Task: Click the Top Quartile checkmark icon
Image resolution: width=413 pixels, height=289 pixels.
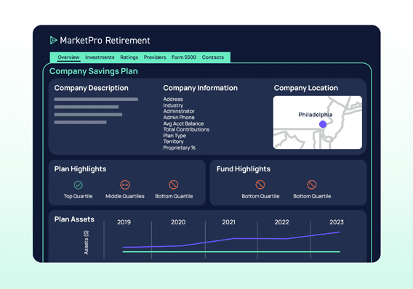Action: coord(79,185)
